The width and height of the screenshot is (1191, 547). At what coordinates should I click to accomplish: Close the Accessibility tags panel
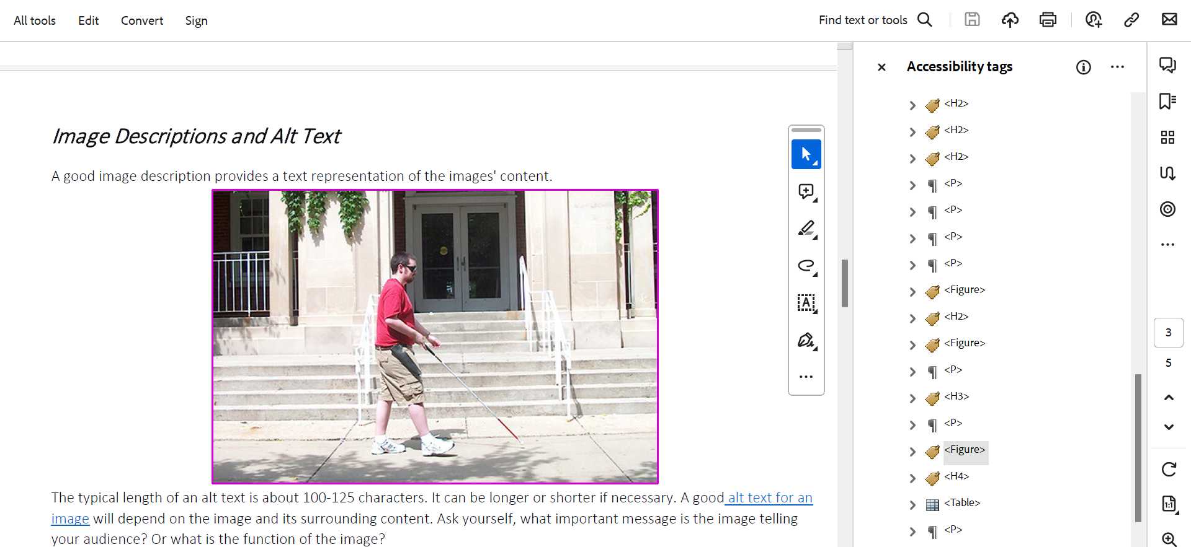click(881, 67)
